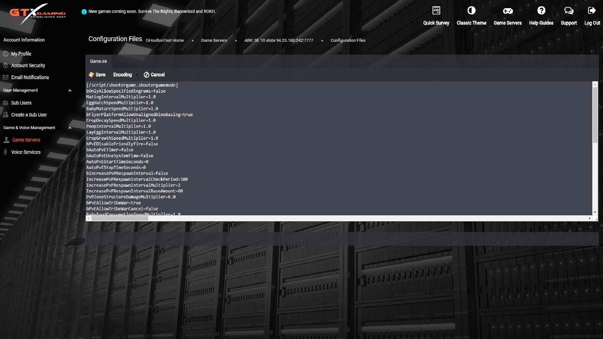Screen dimensions: 603x339
Task: Select Game Servers menu item
Action: 26,139
